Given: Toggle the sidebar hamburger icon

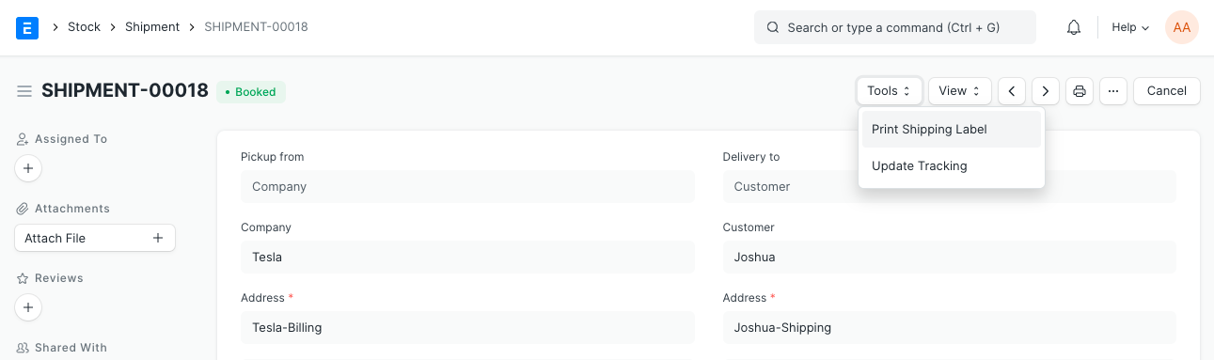Looking at the screenshot, I should point(24,91).
